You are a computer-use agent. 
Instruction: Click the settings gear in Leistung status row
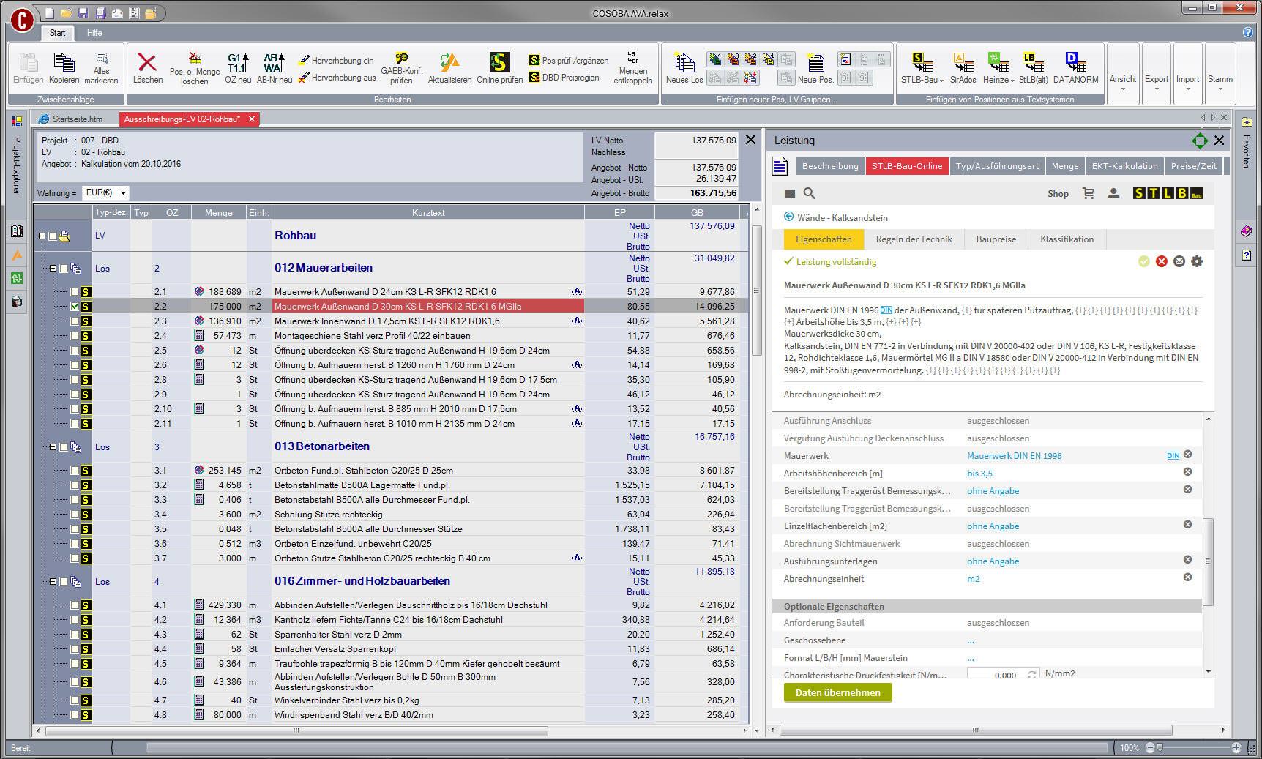tap(1197, 261)
